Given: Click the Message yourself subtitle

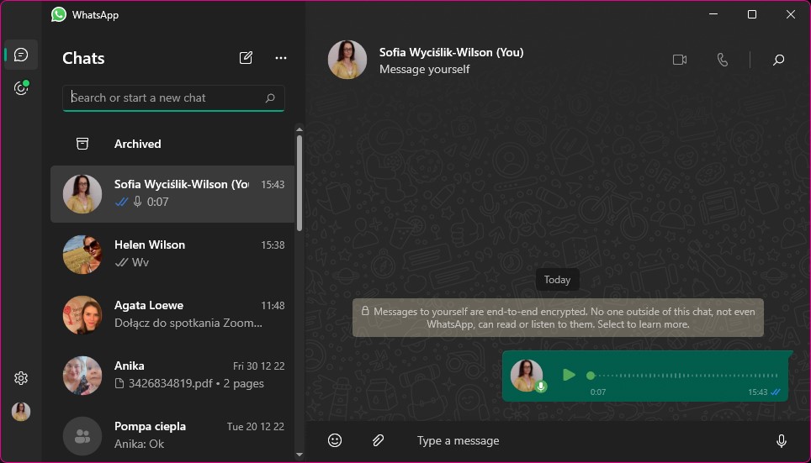Looking at the screenshot, I should click(x=425, y=69).
